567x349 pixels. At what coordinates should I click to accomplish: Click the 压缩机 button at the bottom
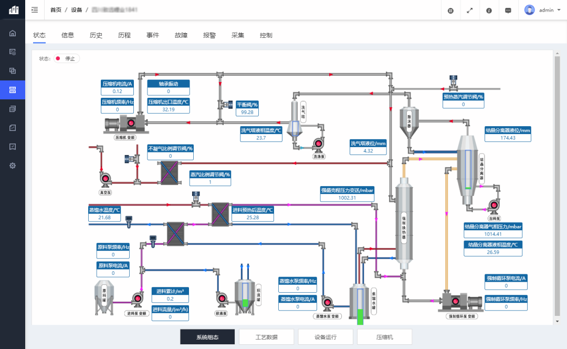coord(384,337)
